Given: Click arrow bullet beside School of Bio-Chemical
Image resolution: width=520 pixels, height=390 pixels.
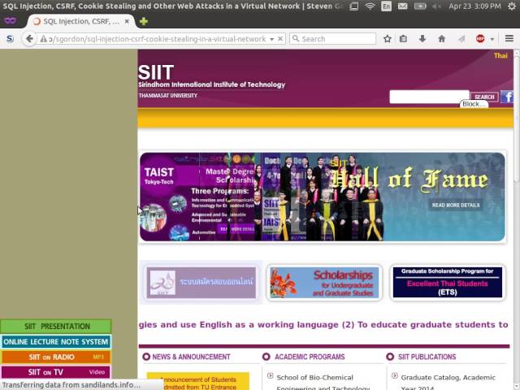Looking at the screenshot, I should point(270,375).
